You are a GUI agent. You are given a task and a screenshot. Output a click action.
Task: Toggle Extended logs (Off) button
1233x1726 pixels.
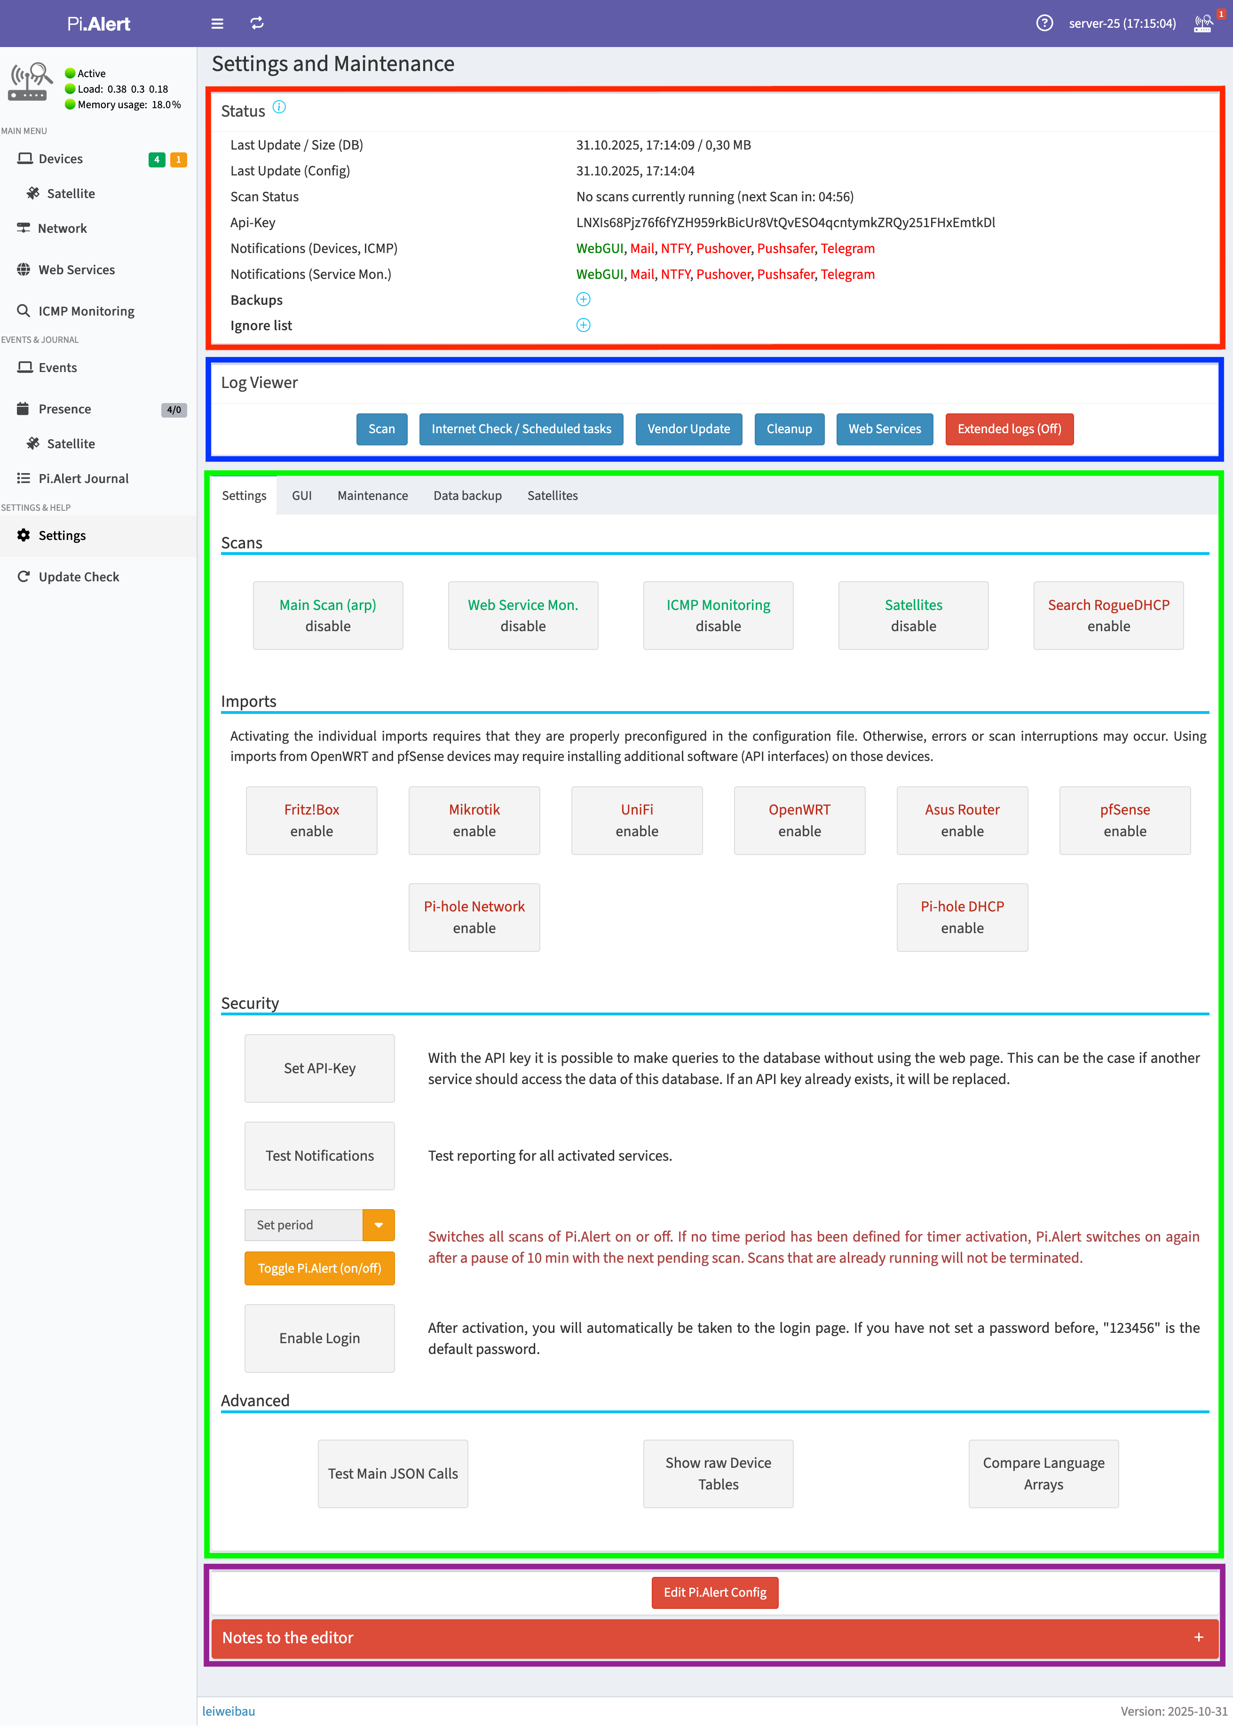tap(1009, 429)
